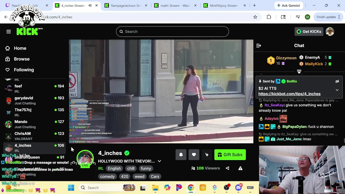This screenshot has width=345, height=194.
Task: Open Windows Start menu
Action: (71, 188)
